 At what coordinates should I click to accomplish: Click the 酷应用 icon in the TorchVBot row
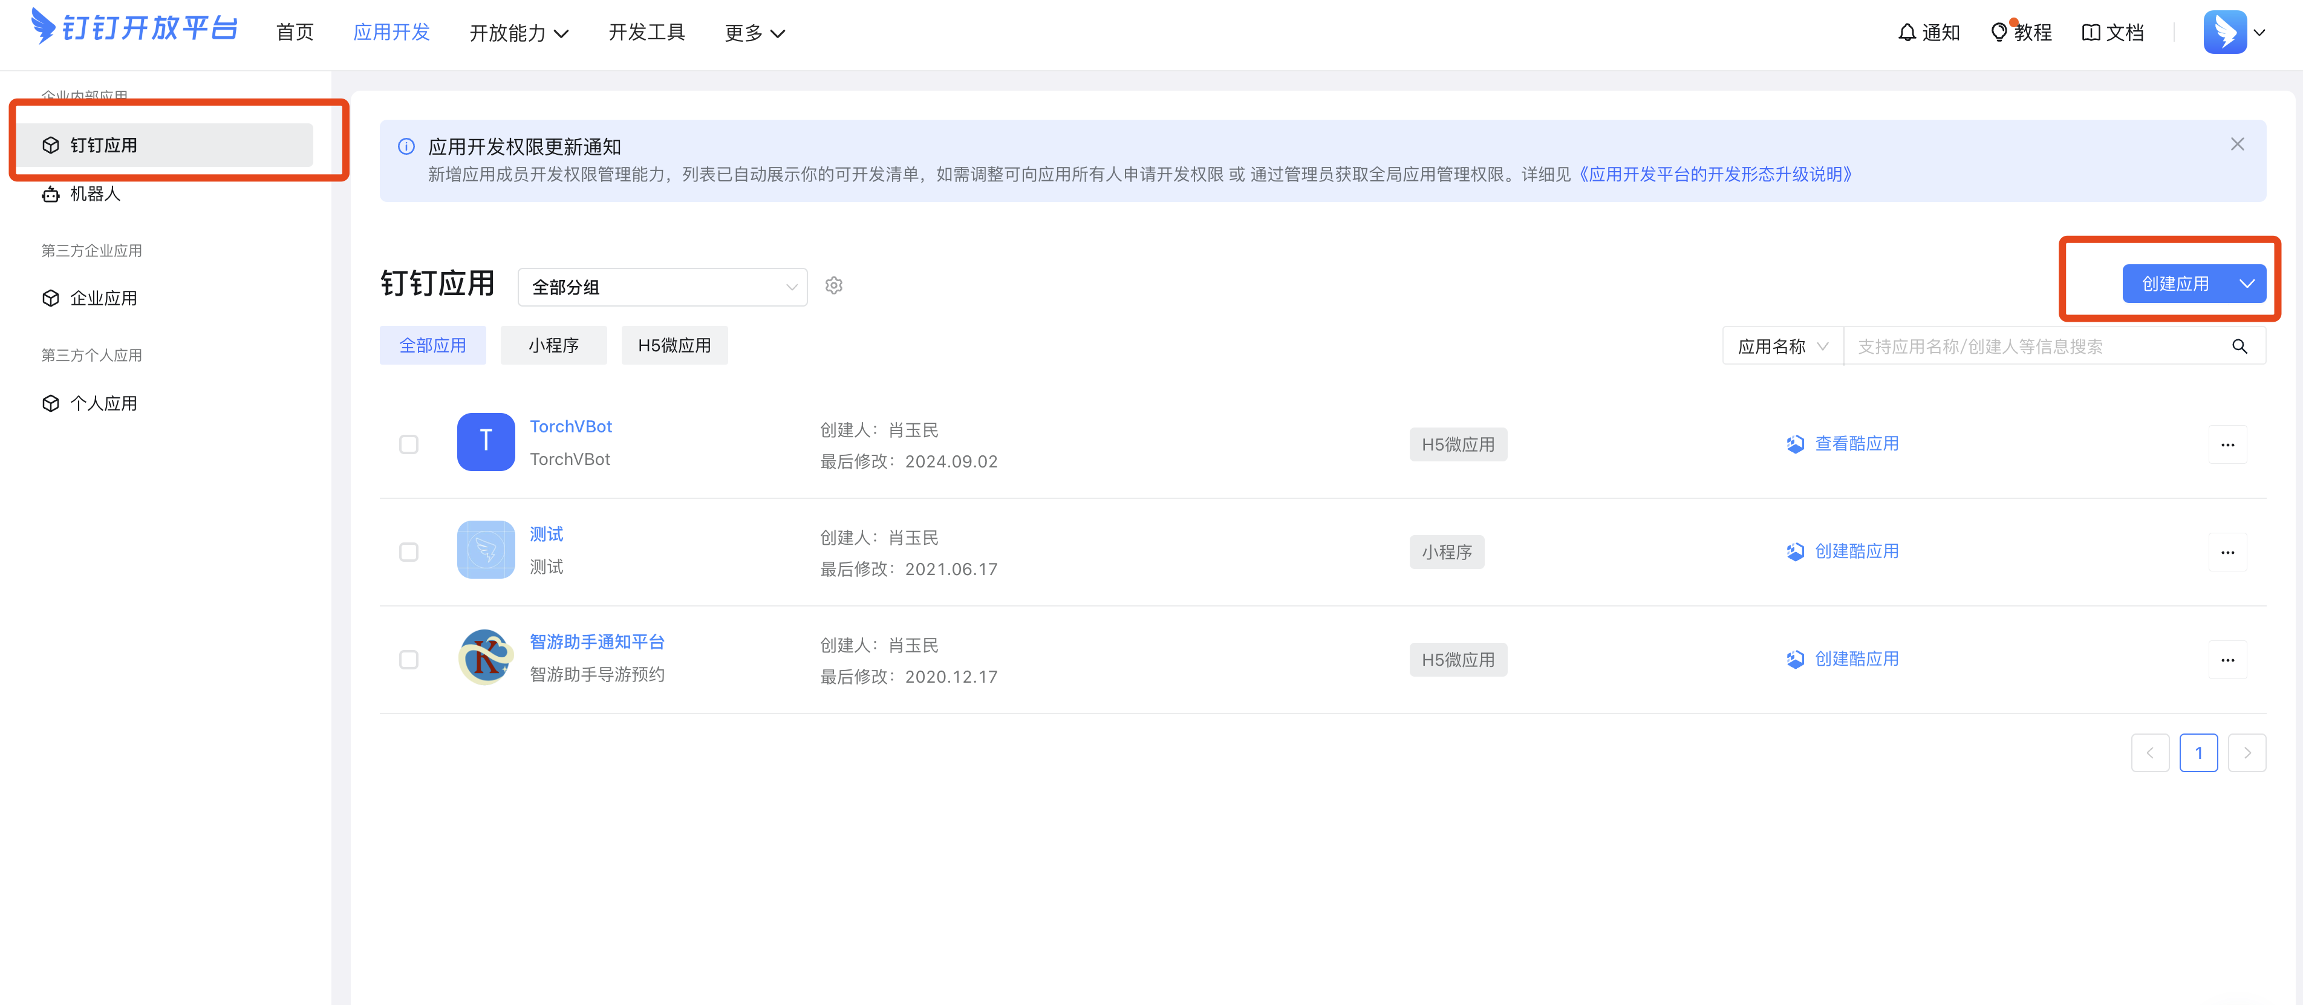coord(1794,444)
